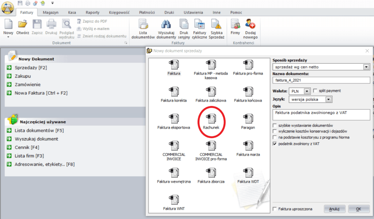Open the Waluta currency dropdown

[x=306, y=91]
